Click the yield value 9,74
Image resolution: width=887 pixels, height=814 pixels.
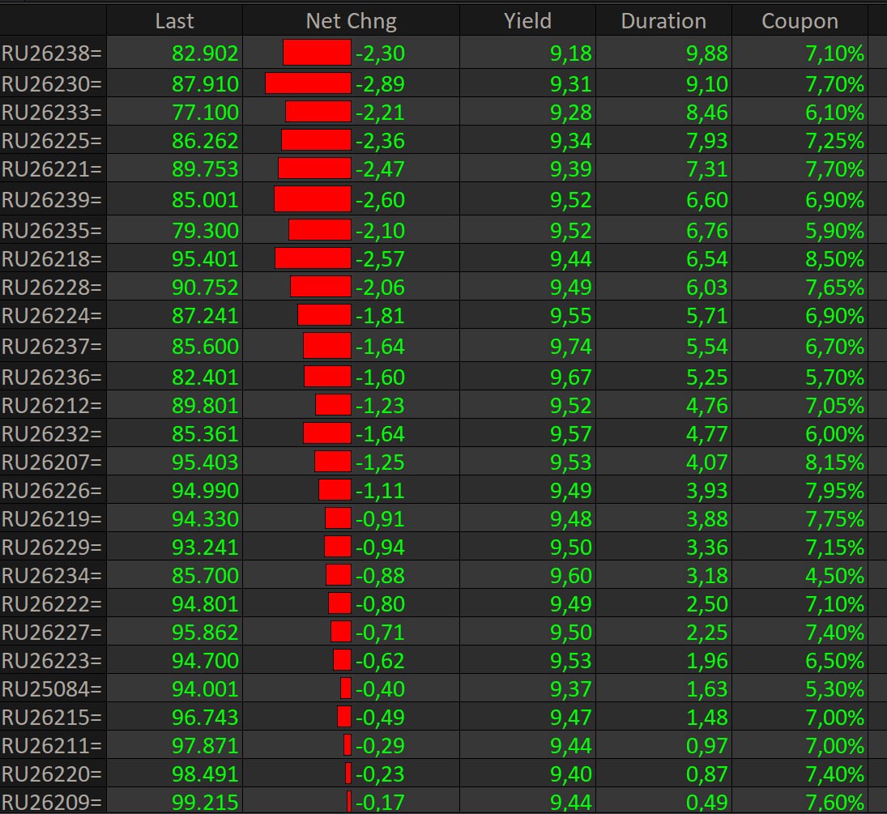(x=571, y=346)
